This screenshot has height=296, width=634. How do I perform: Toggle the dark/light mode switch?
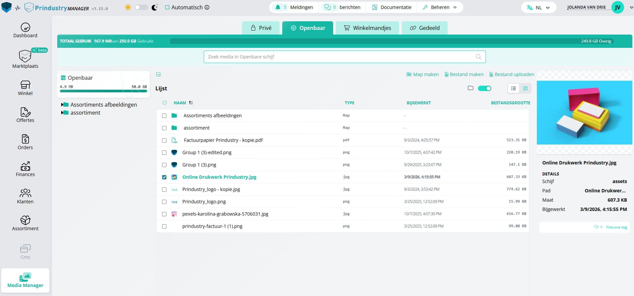[141, 7]
